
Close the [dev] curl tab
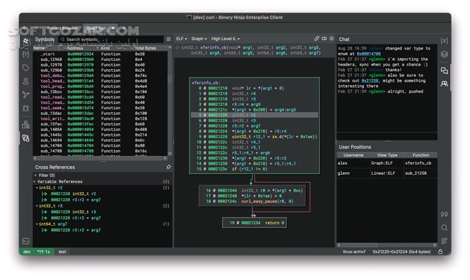113,28
